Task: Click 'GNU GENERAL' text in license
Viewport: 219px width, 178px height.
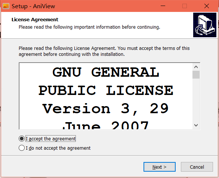Action: [106, 72]
